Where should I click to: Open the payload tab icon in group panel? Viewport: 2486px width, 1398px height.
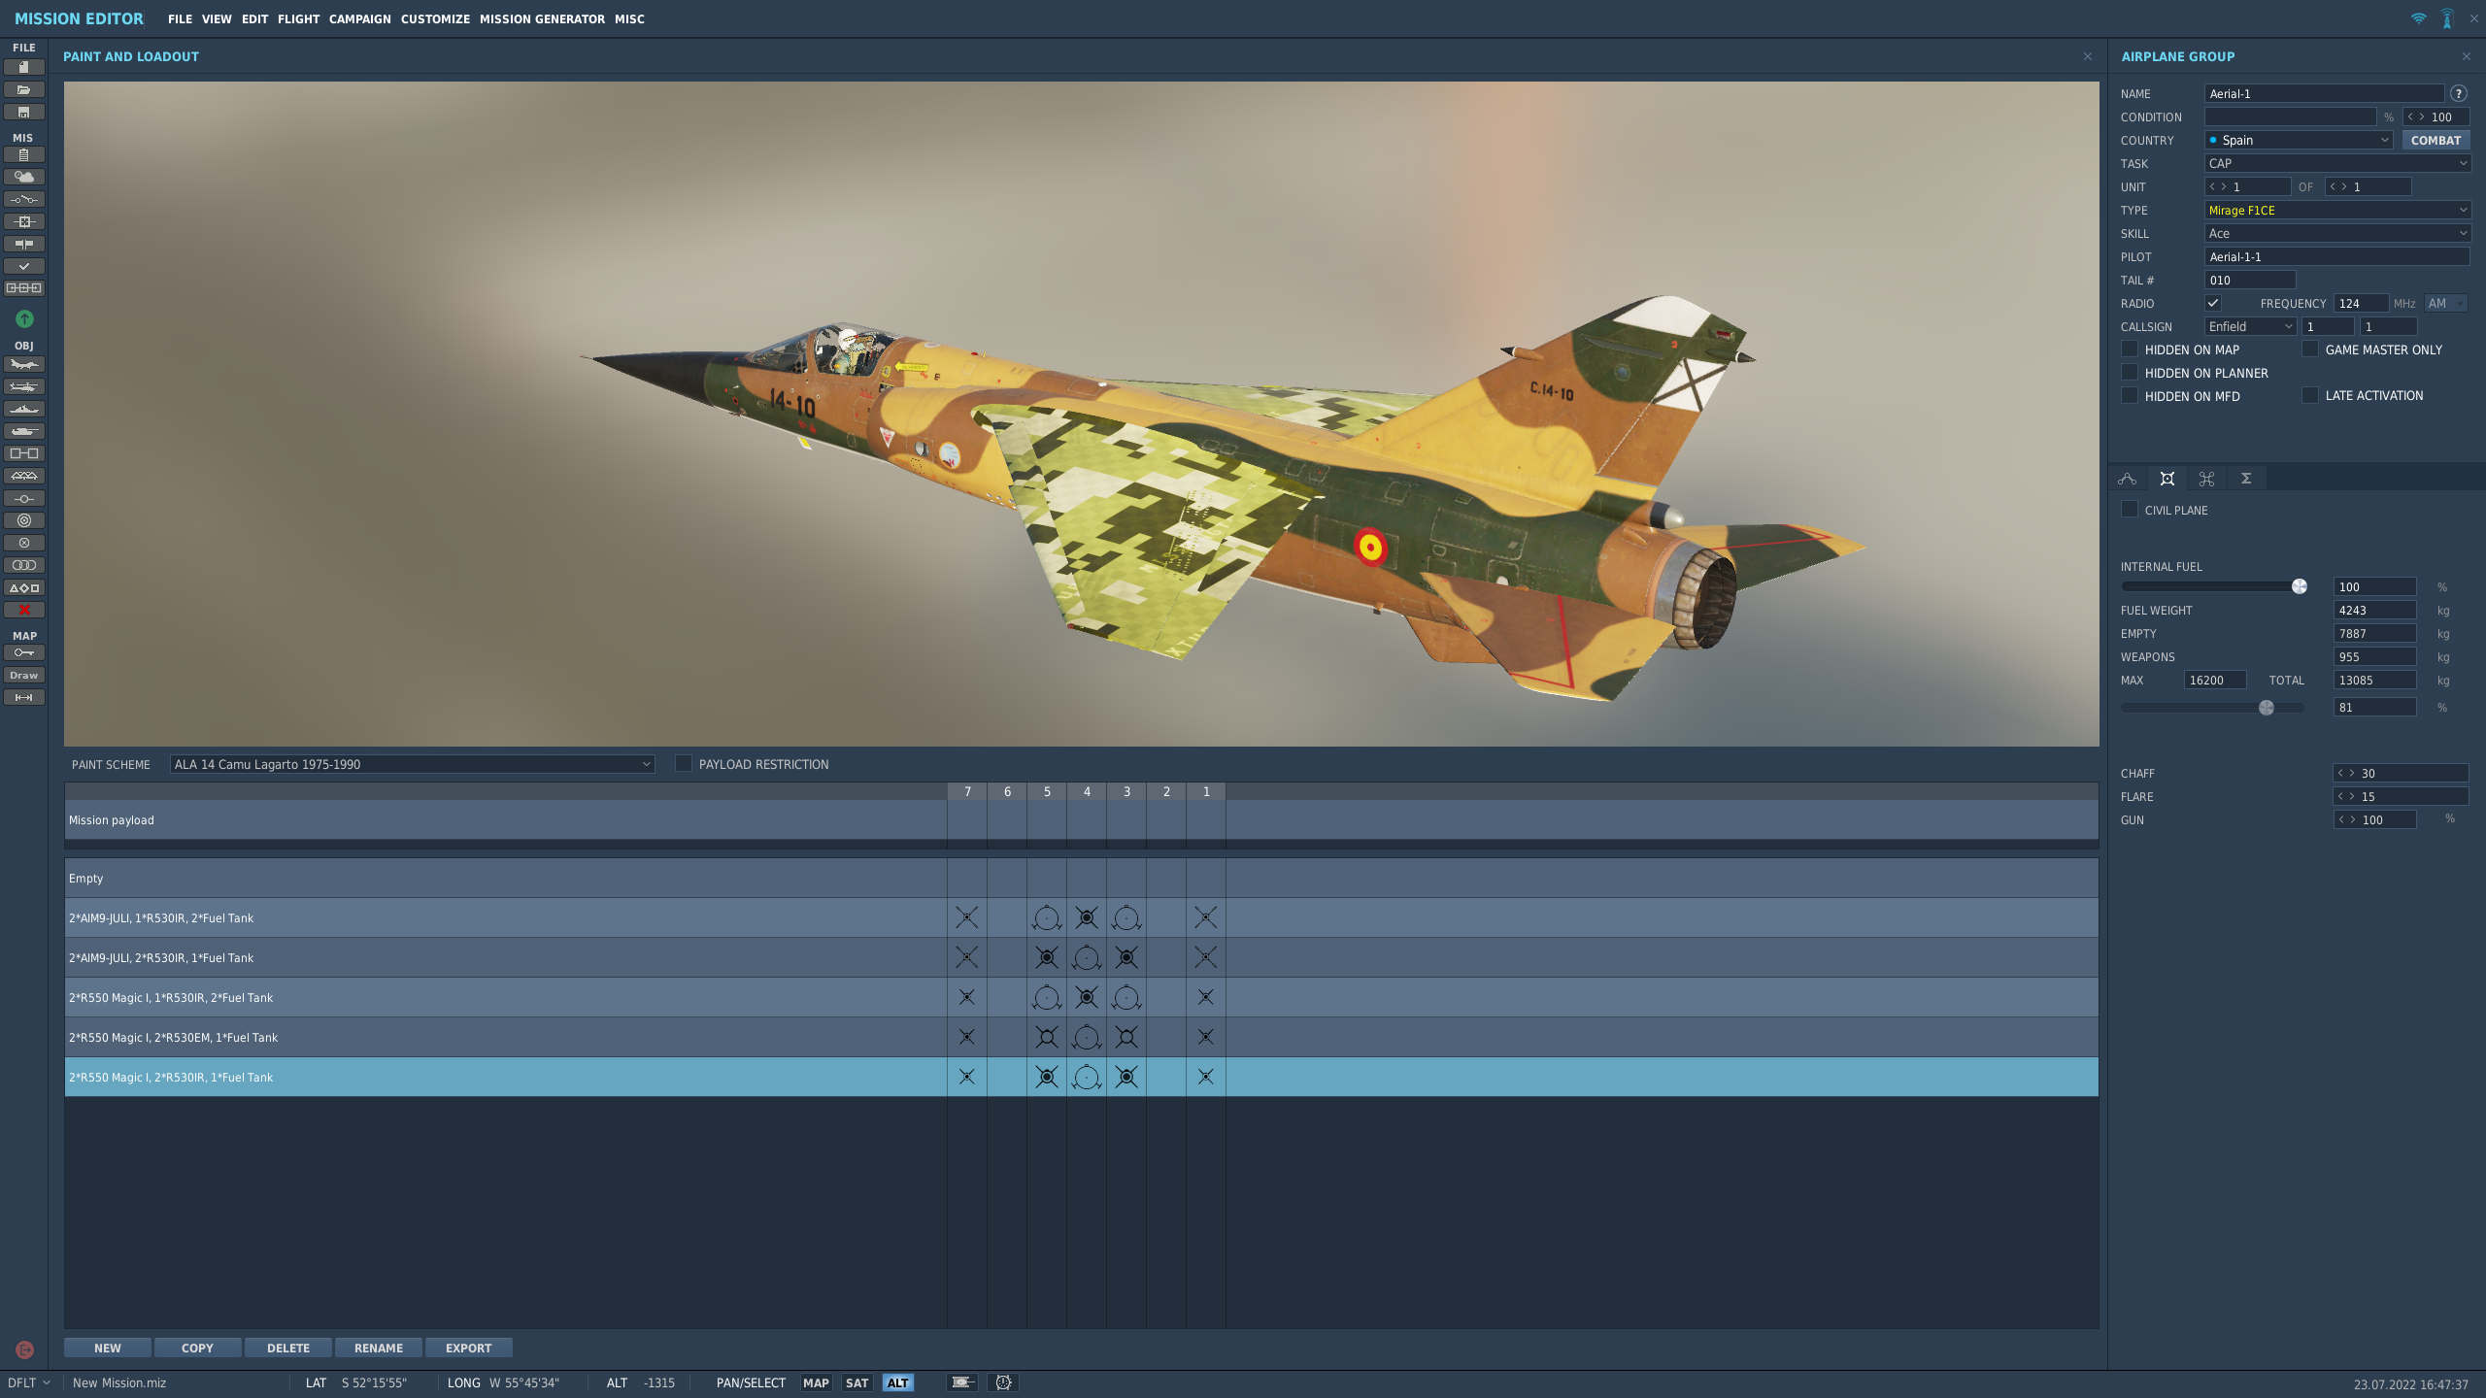pos(2167,479)
